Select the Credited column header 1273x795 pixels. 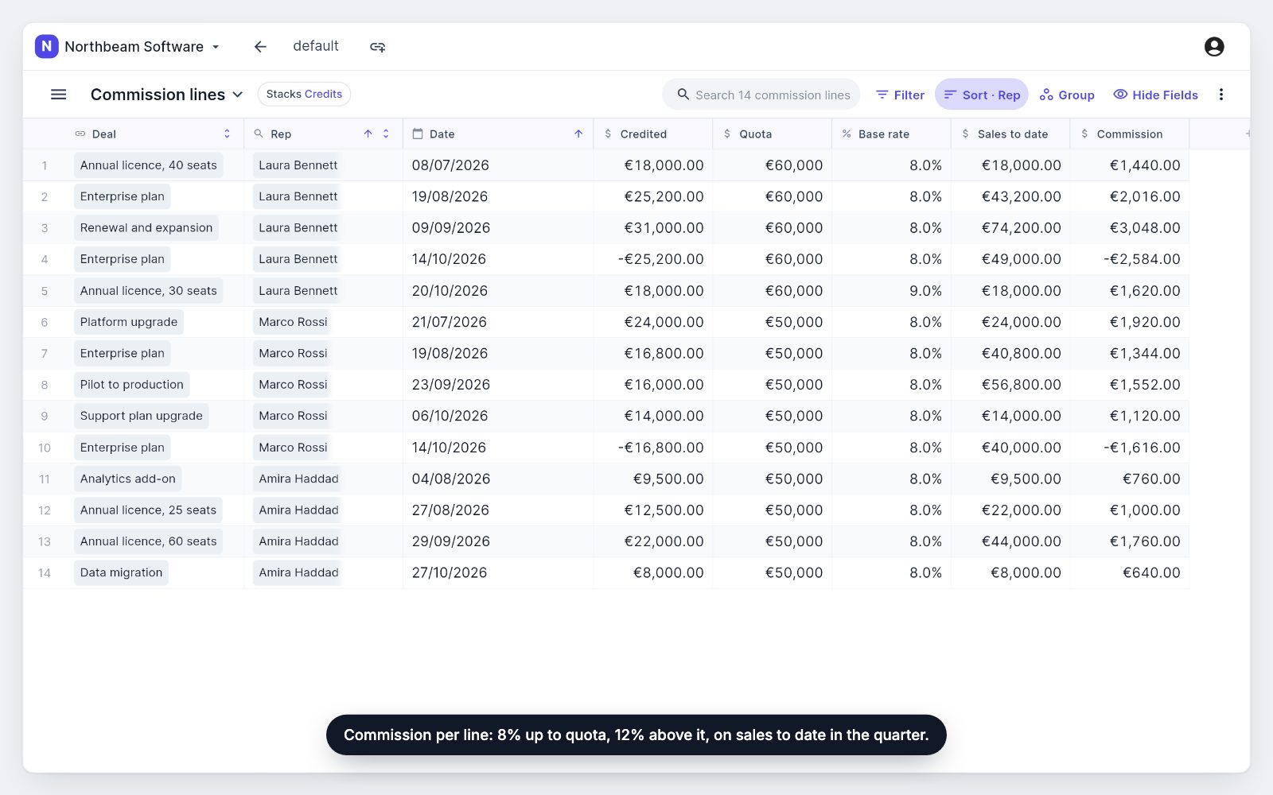(x=652, y=134)
